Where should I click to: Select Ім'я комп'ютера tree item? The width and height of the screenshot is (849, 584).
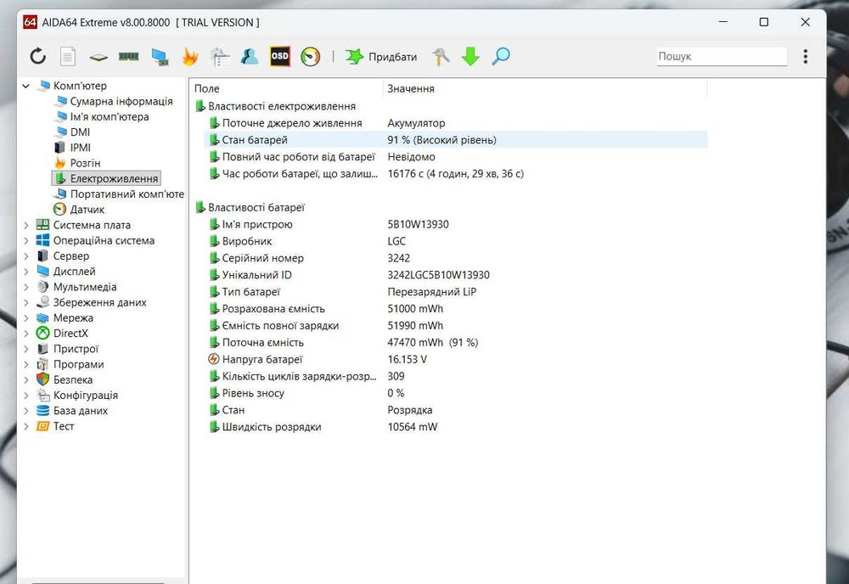103,117
